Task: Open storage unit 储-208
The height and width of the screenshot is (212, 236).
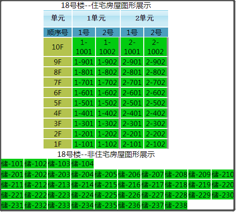Action: point(176,174)
